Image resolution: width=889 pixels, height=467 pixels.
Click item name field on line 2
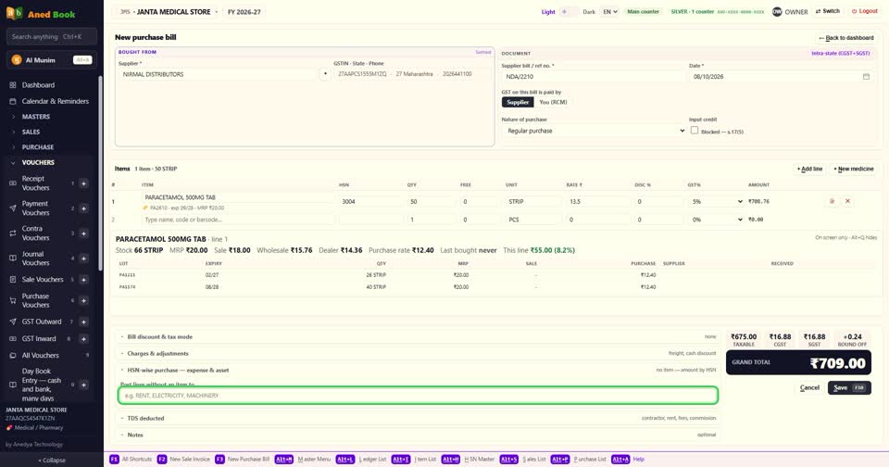(237, 220)
